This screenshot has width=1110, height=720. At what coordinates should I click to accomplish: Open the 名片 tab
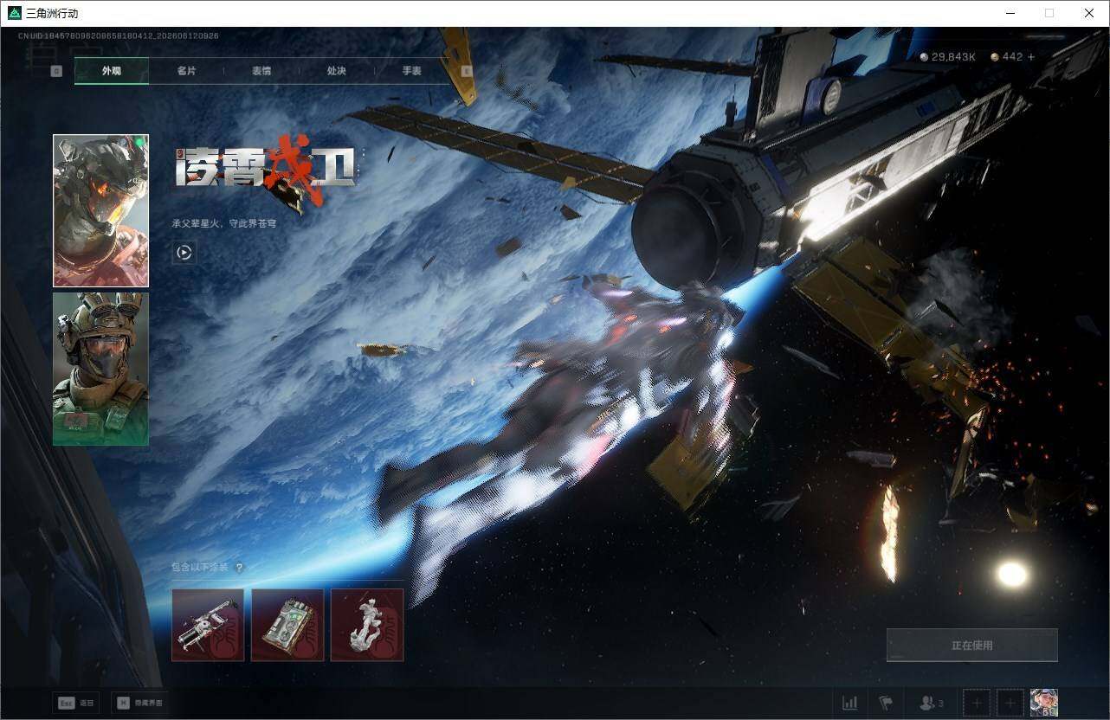(x=186, y=71)
